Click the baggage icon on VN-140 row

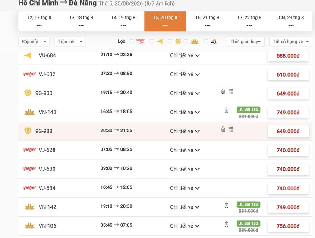coord(227,110)
